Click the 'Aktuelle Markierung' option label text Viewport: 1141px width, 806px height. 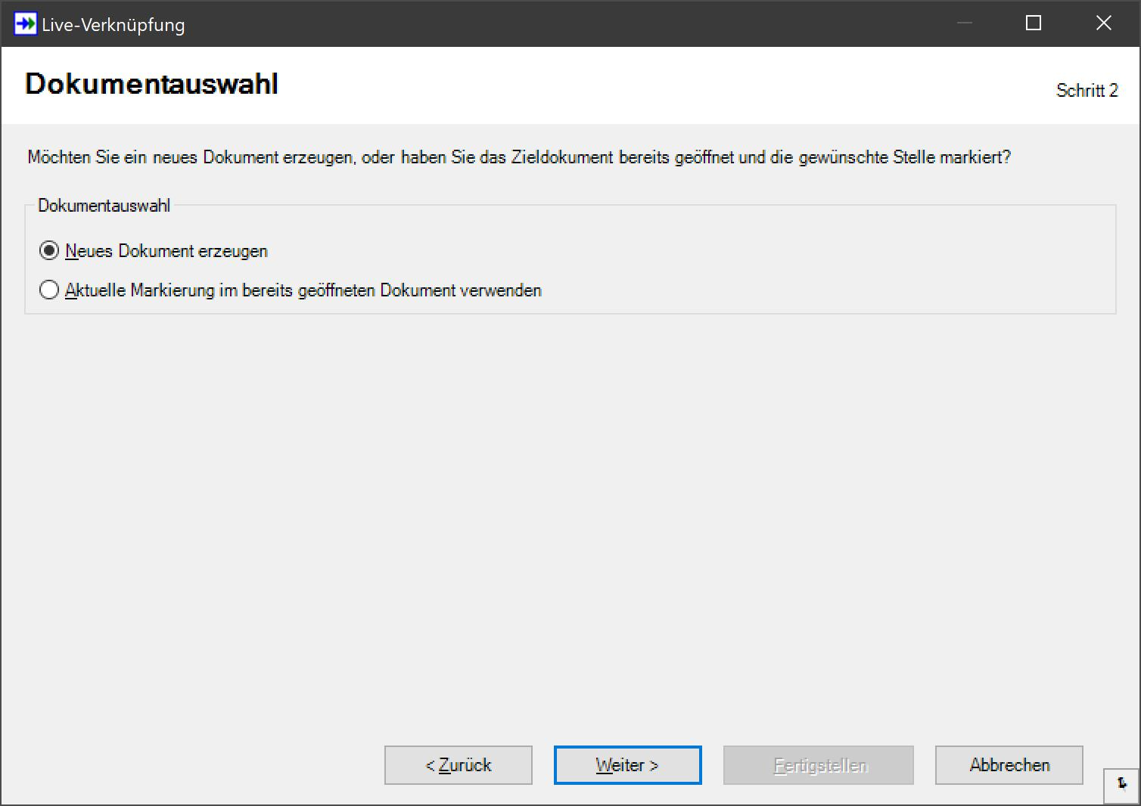[x=303, y=290]
